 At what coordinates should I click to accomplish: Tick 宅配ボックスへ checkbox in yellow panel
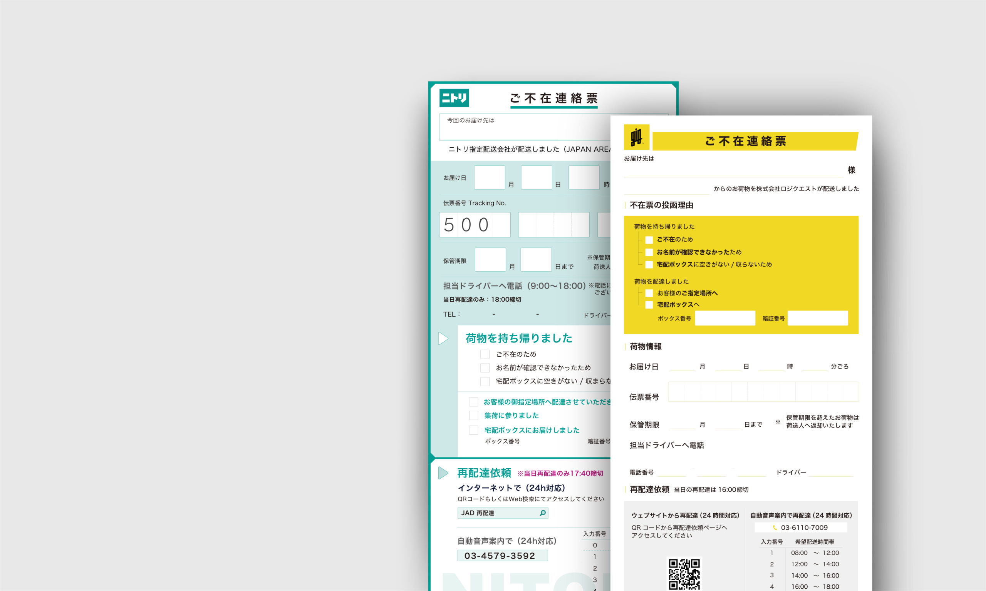(649, 305)
